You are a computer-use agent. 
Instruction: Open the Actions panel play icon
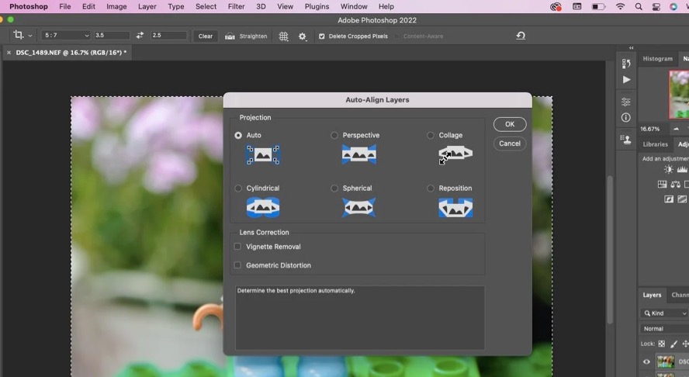[626, 80]
